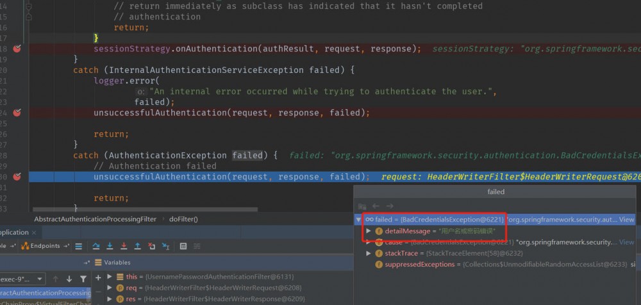Screen dimensions: 641x305
Task: Click InternalAuthenticationServiceException in catch clause
Action: coord(206,70)
